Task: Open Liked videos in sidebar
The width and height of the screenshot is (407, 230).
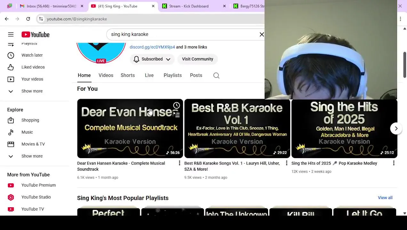Action: click(33, 67)
